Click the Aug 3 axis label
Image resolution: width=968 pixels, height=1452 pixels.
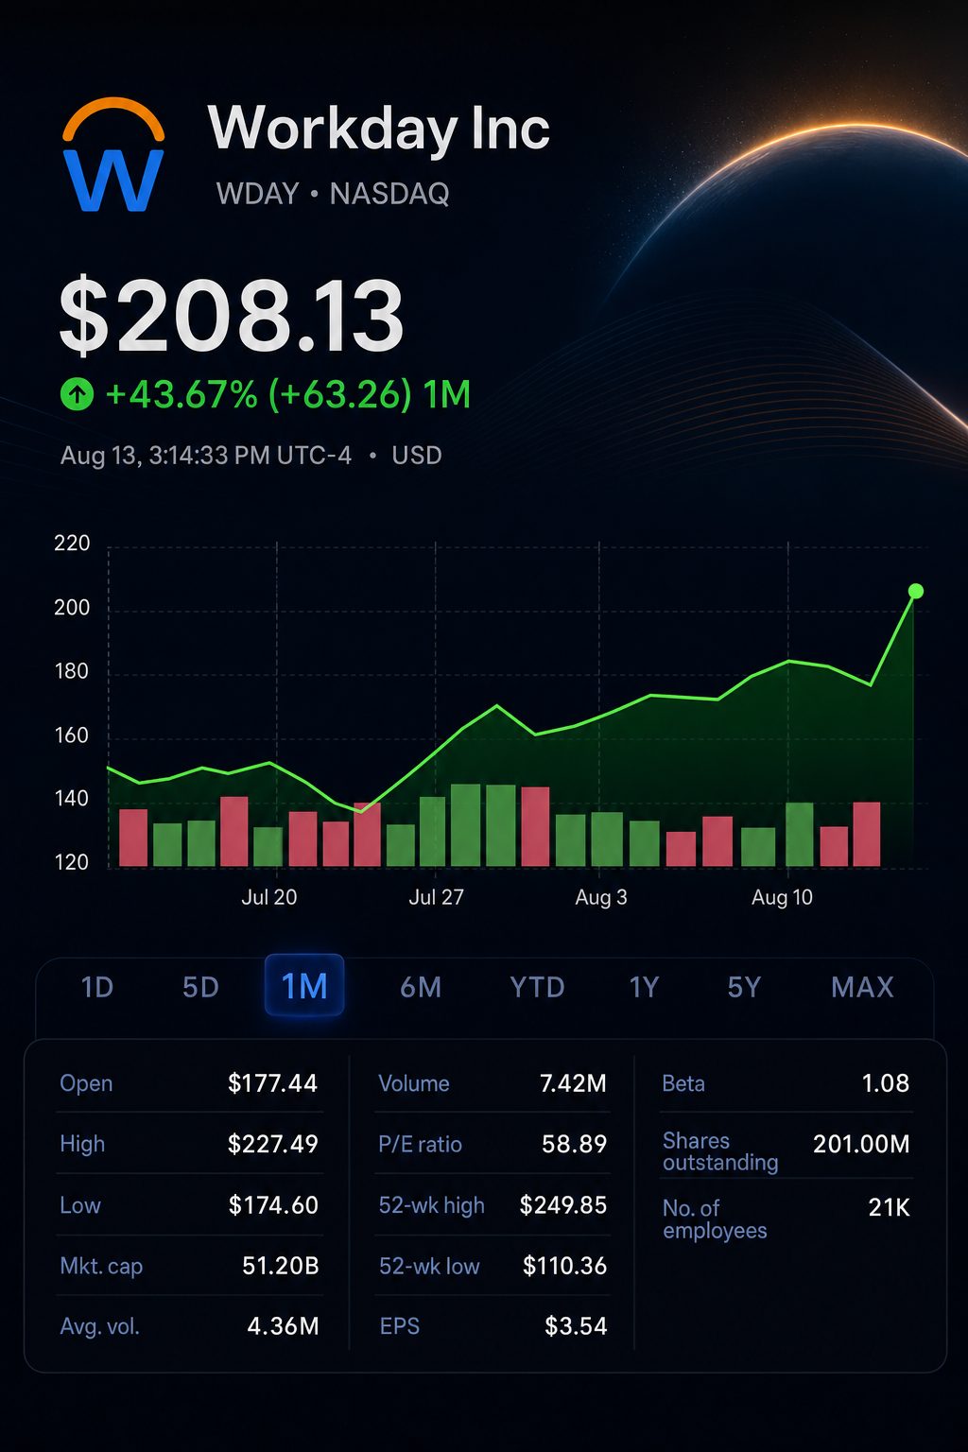coord(601,897)
